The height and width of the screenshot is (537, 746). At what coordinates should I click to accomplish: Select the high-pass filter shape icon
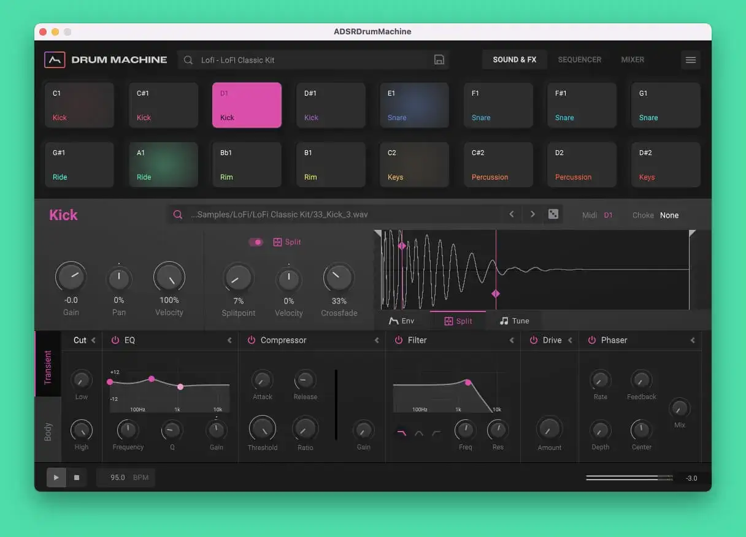(436, 433)
